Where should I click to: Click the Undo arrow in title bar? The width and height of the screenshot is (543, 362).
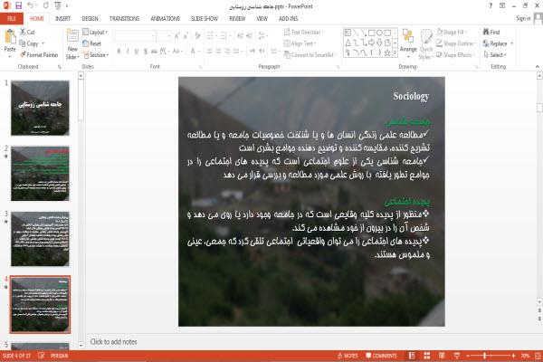pyautogui.click(x=30, y=5)
